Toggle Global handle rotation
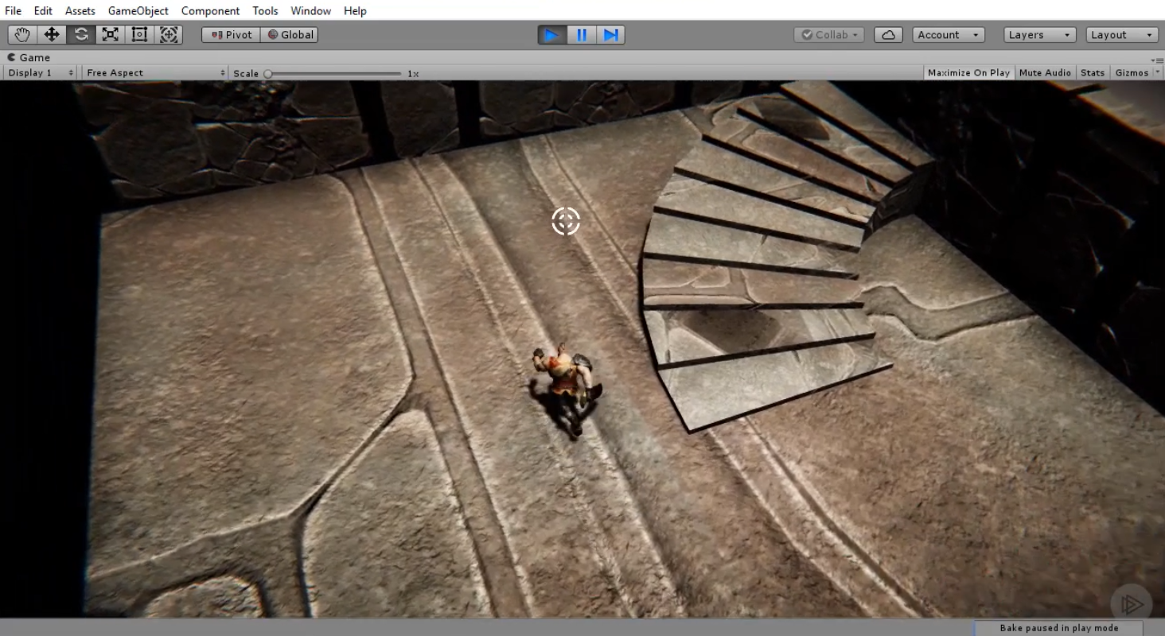The image size is (1165, 636). pos(290,35)
